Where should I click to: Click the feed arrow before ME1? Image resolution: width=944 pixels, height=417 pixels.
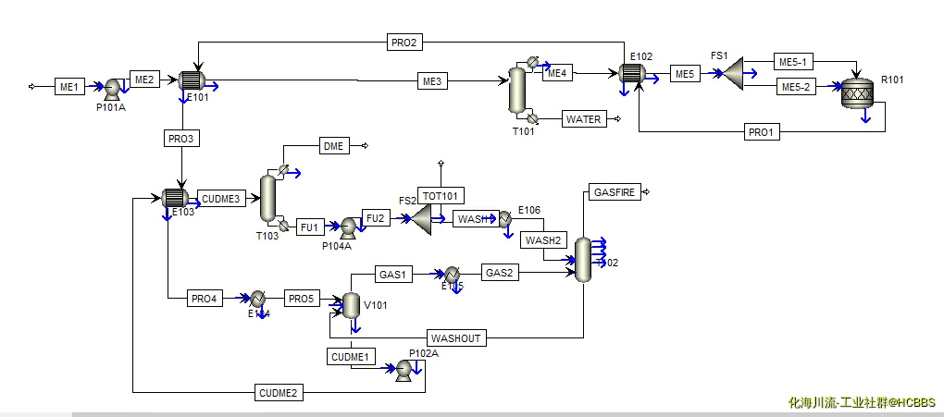[31, 87]
